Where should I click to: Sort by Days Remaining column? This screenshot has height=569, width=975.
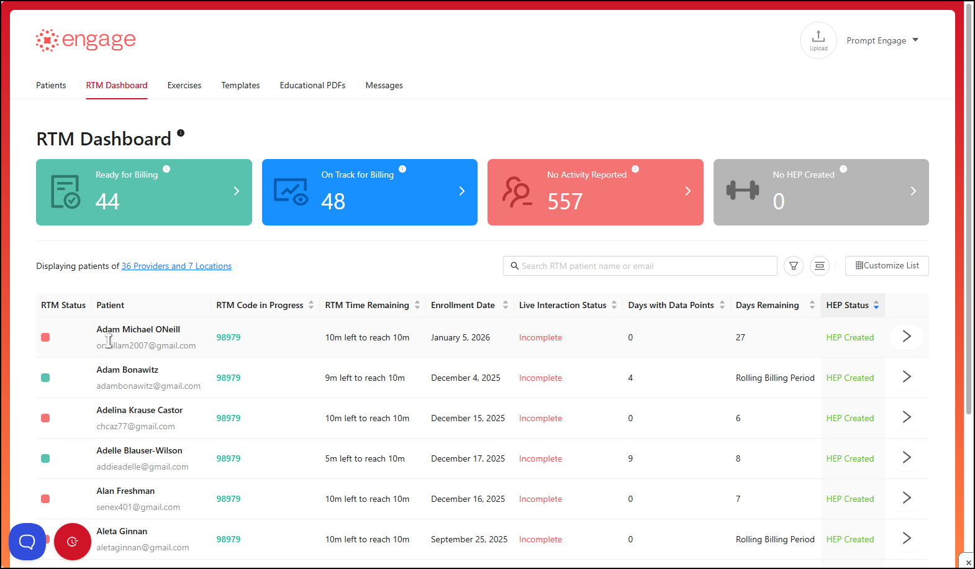[812, 305]
